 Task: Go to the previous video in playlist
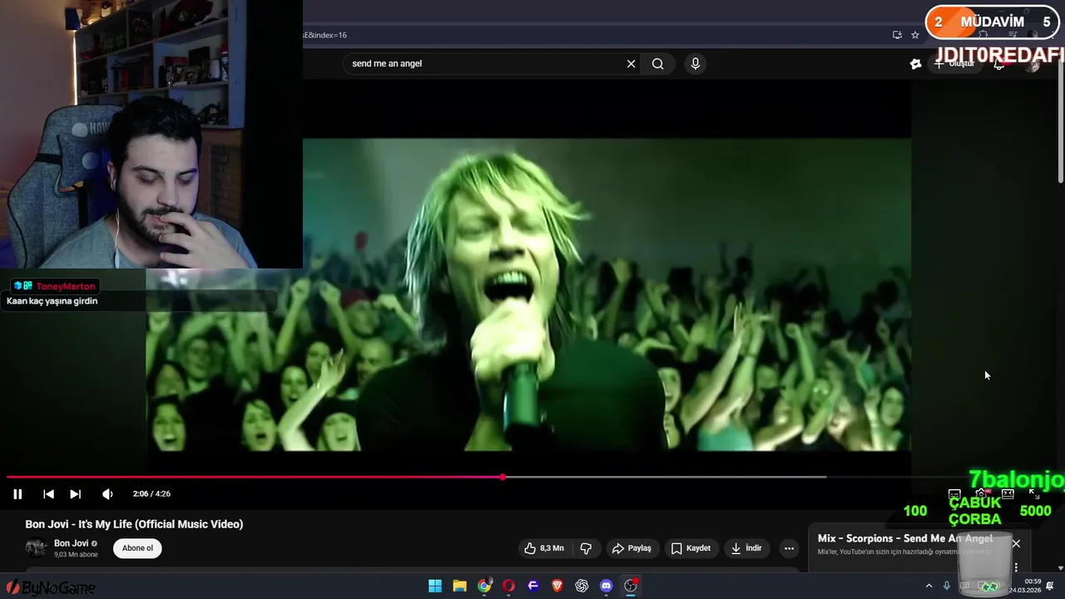[x=48, y=494]
